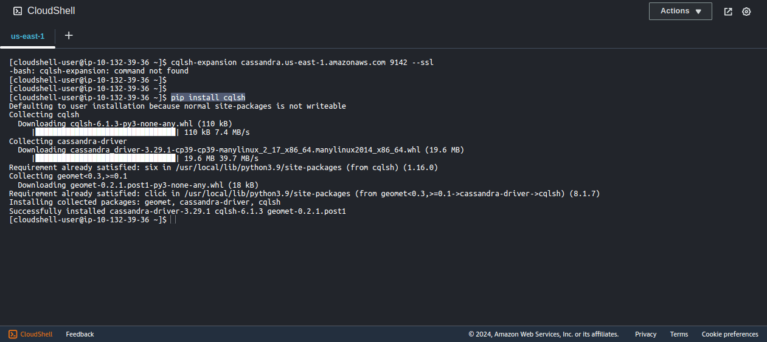Add a new terminal tab with plus icon
Viewport: 767px width, 342px height.
69,36
